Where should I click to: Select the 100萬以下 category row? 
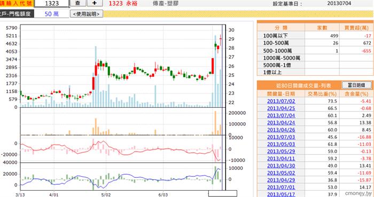pyautogui.click(x=315, y=36)
